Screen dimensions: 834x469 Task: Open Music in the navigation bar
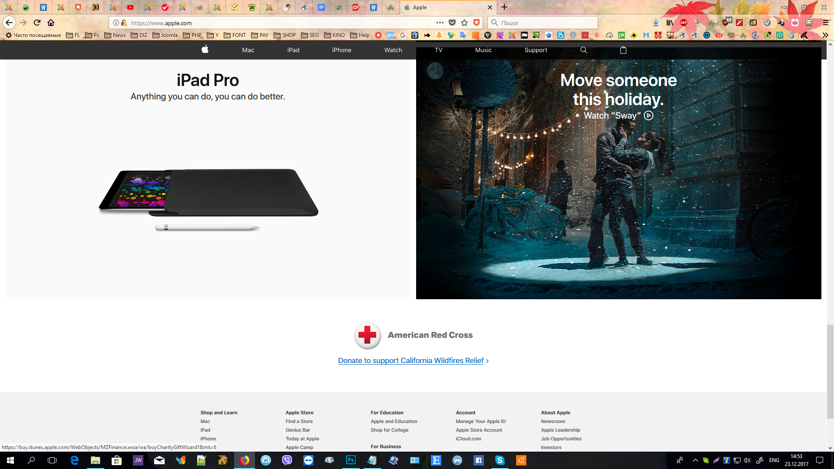(x=483, y=50)
